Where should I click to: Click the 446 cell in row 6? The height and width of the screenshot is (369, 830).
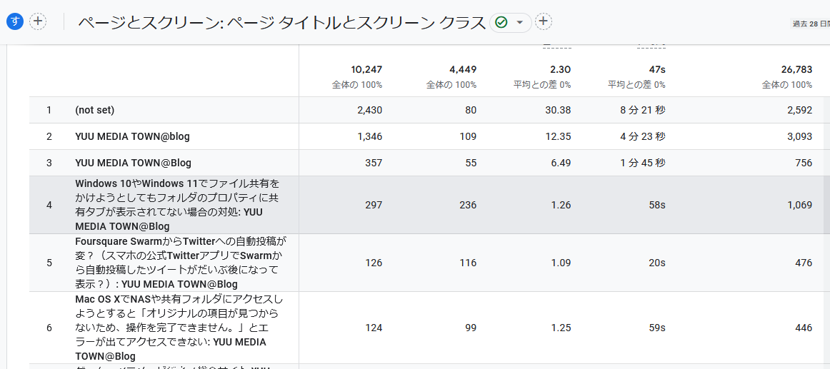[x=804, y=328]
